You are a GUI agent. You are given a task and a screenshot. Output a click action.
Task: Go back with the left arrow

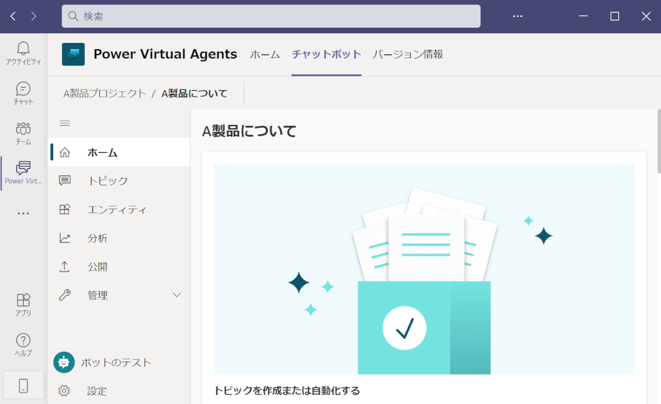13,16
